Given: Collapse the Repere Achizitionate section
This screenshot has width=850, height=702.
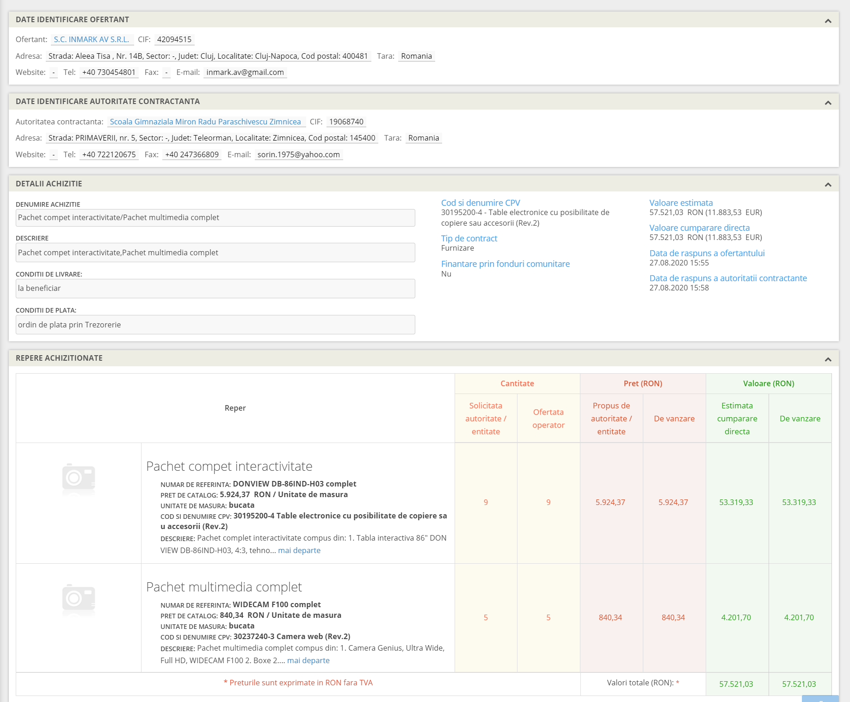Looking at the screenshot, I should coord(828,359).
